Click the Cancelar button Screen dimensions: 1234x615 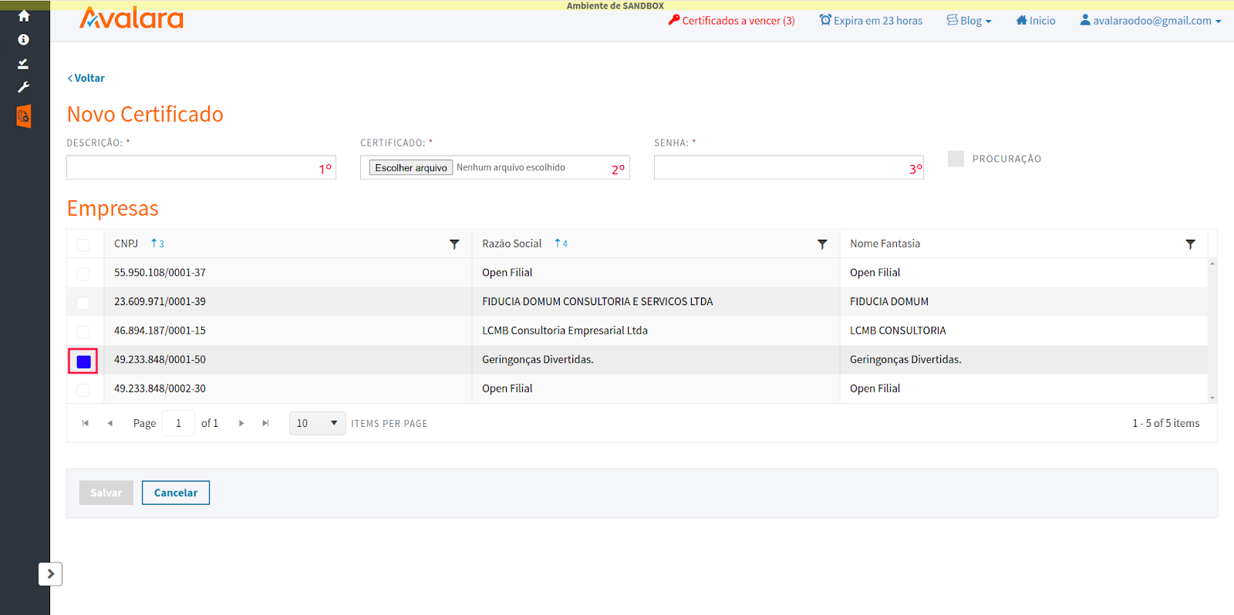[x=176, y=492]
